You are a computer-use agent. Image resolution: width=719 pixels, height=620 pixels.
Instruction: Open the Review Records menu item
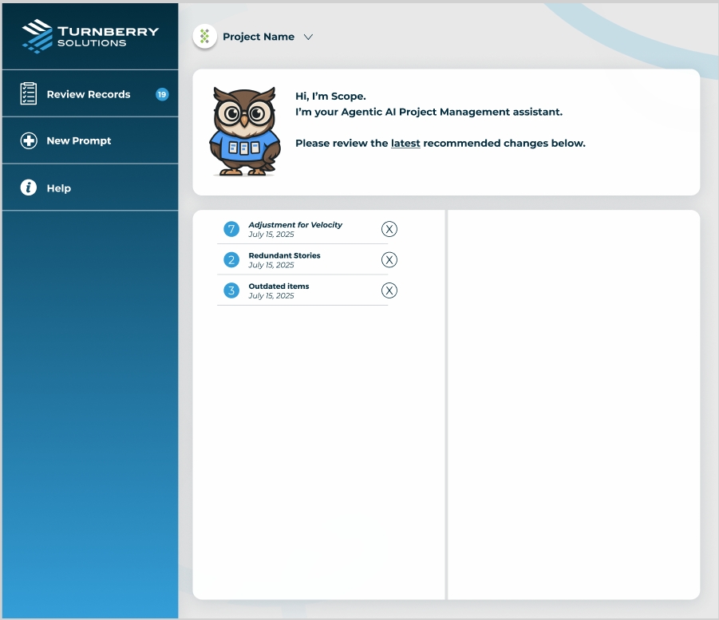[88, 94]
